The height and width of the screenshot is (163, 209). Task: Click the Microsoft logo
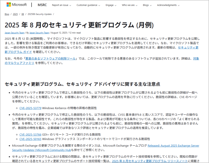click(x=17, y=5)
